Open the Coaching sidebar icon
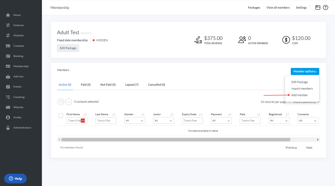This screenshot has width=335, height=186. click(8, 97)
